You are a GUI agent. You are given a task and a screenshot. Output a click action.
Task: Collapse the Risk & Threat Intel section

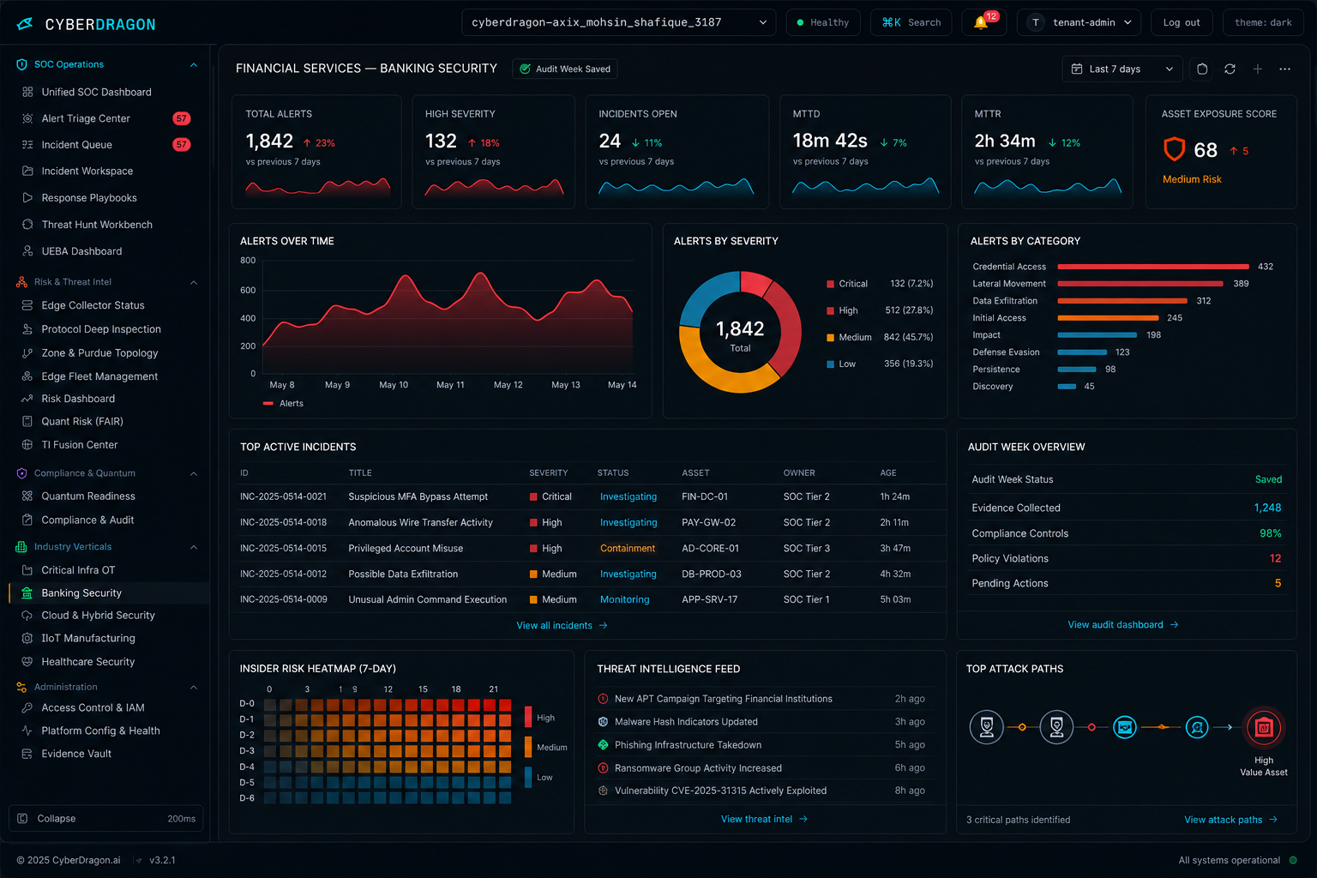[x=194, y=282]
